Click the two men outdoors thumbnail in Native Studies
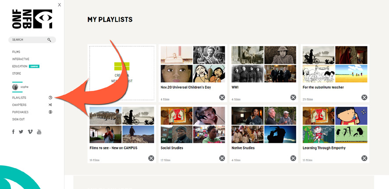 (x=280, y=116)
